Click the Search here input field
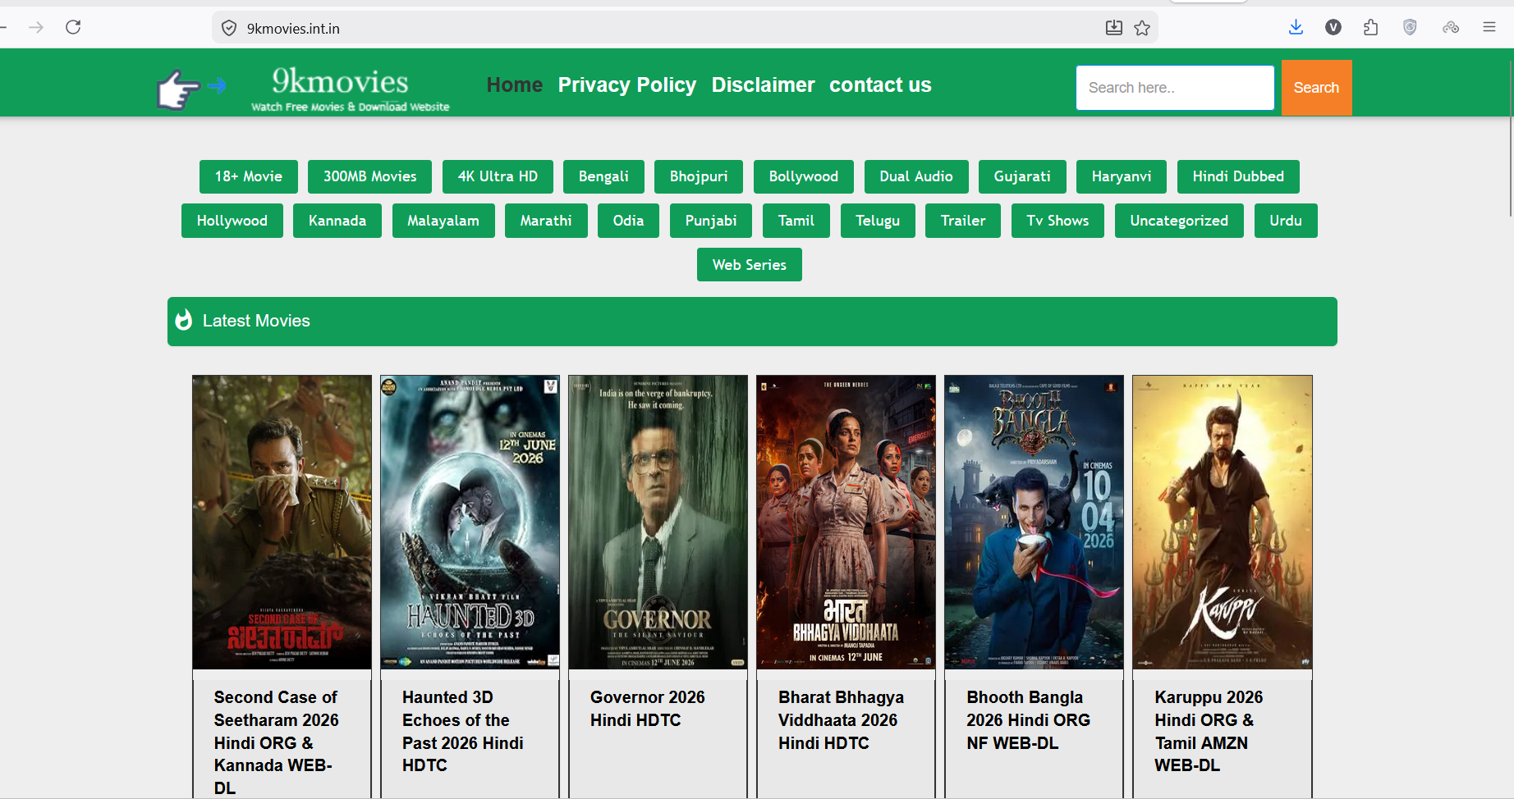 pos(1175,88)
